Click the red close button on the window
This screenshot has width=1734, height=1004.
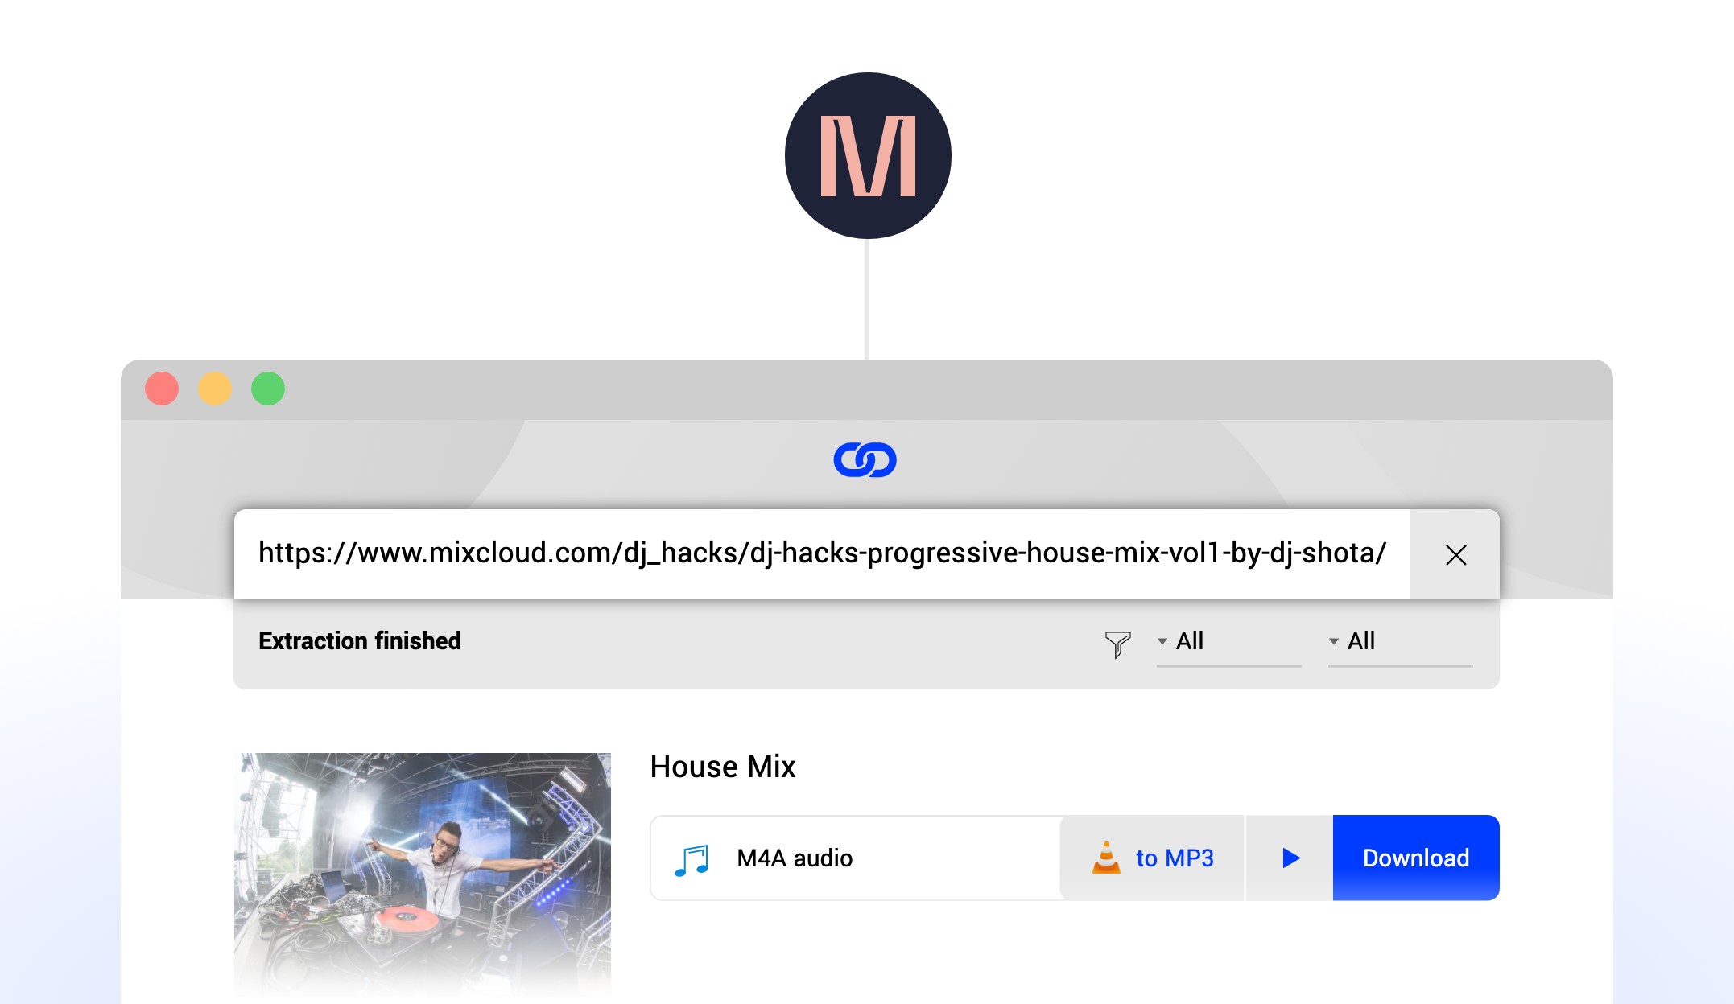pos(162,387)
